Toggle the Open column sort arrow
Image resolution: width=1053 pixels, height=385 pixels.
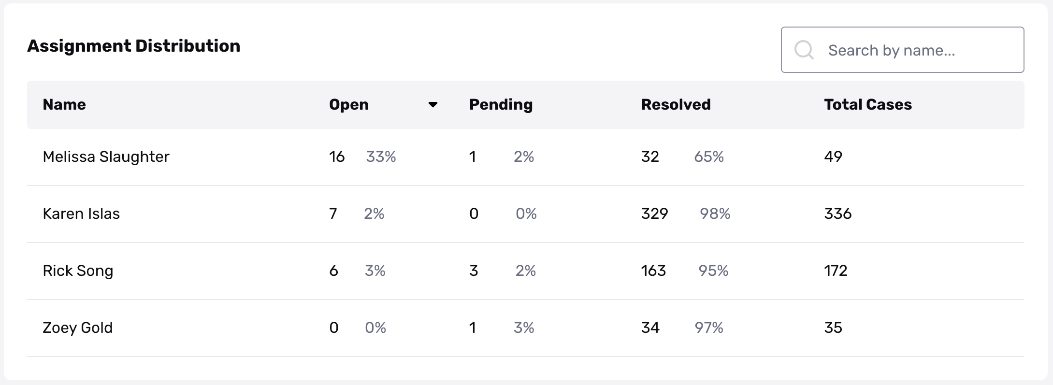433,105
